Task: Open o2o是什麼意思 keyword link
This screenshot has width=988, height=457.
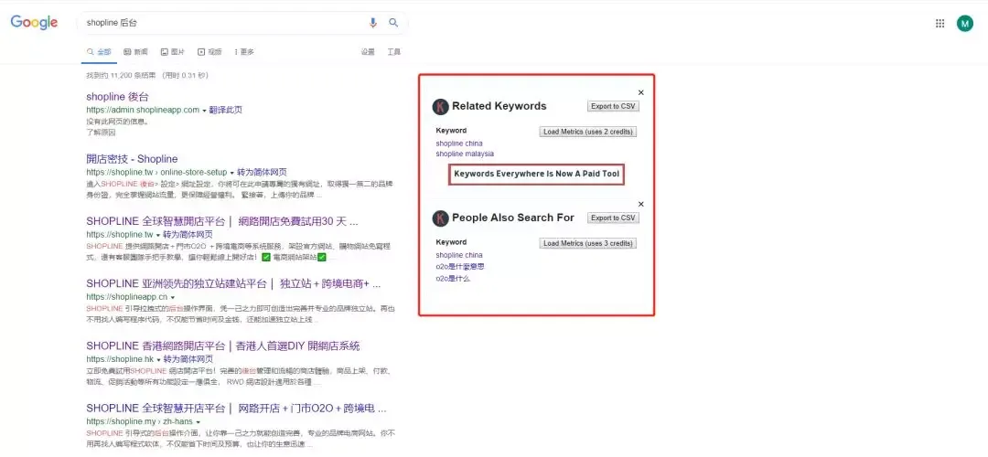Action: (460, 266)
